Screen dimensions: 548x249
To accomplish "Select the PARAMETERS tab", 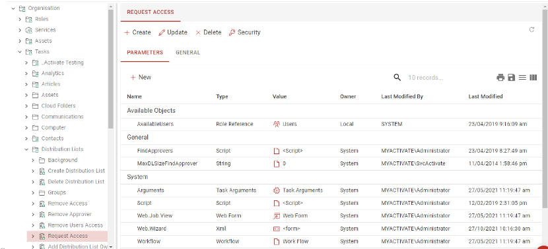I will (x=145, y=53).
